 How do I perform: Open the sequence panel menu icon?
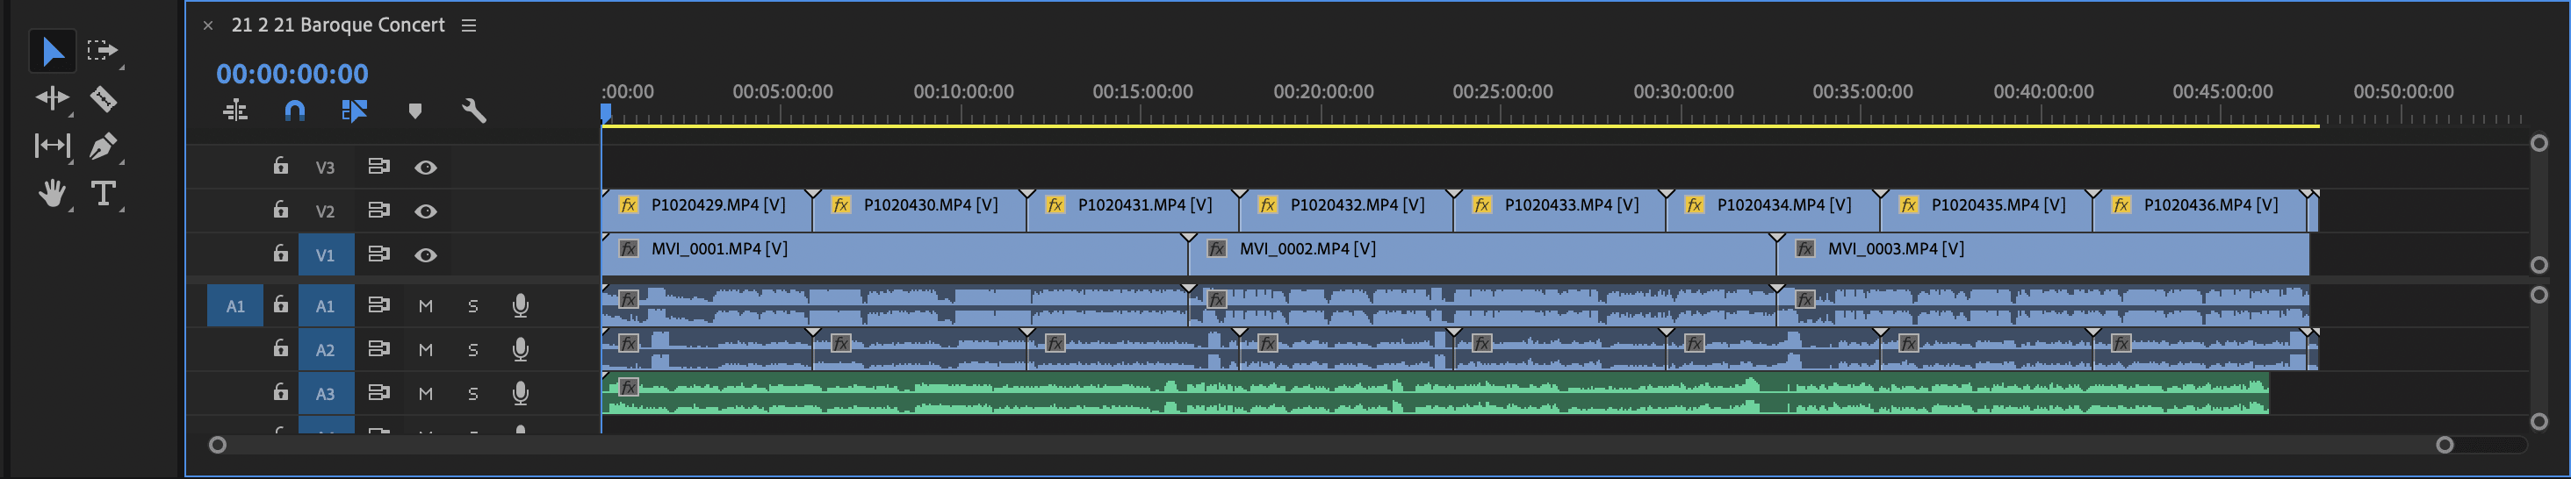[x=469, y=25]
